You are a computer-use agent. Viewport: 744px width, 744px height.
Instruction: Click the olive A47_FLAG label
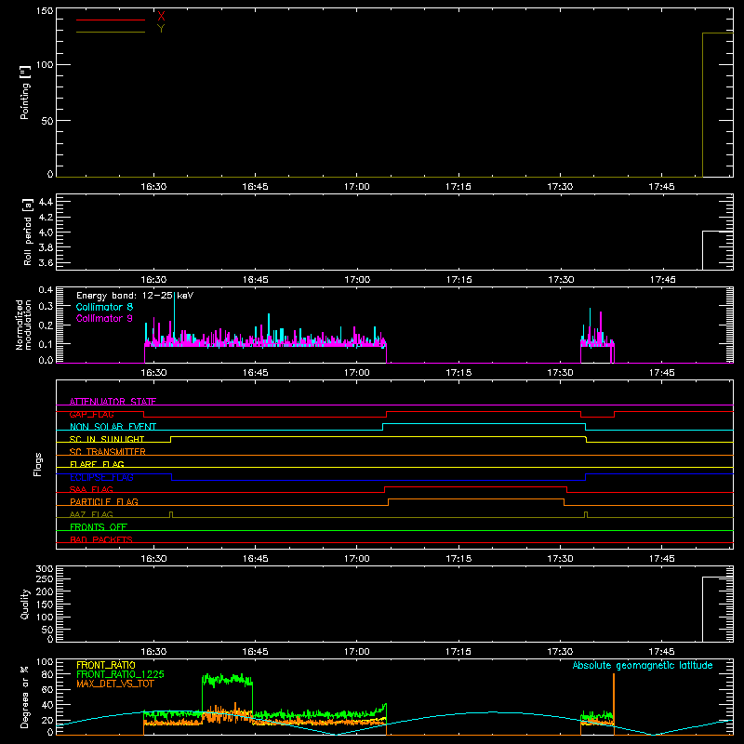pyautogui.click(x=91, y=514)
